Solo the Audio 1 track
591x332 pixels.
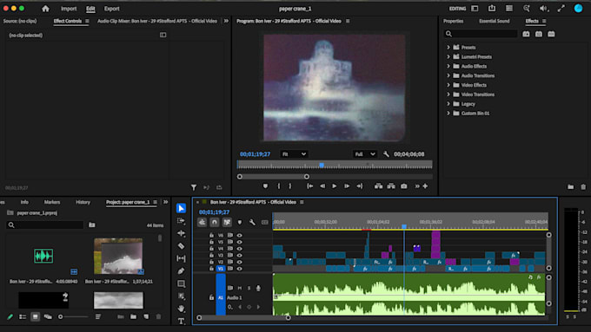pyautogui.click(x=249, y=288)
